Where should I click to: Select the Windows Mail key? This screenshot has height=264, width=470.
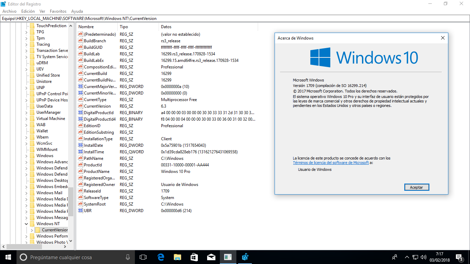(x=49, y=193)
